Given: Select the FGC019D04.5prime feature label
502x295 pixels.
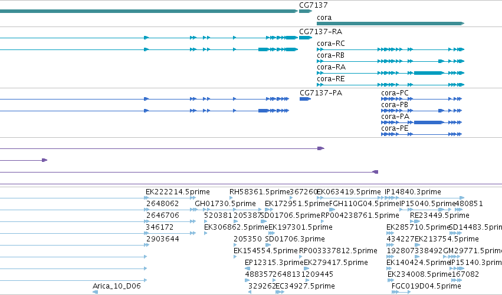Looking at the screenshot, I should point(426,286).
